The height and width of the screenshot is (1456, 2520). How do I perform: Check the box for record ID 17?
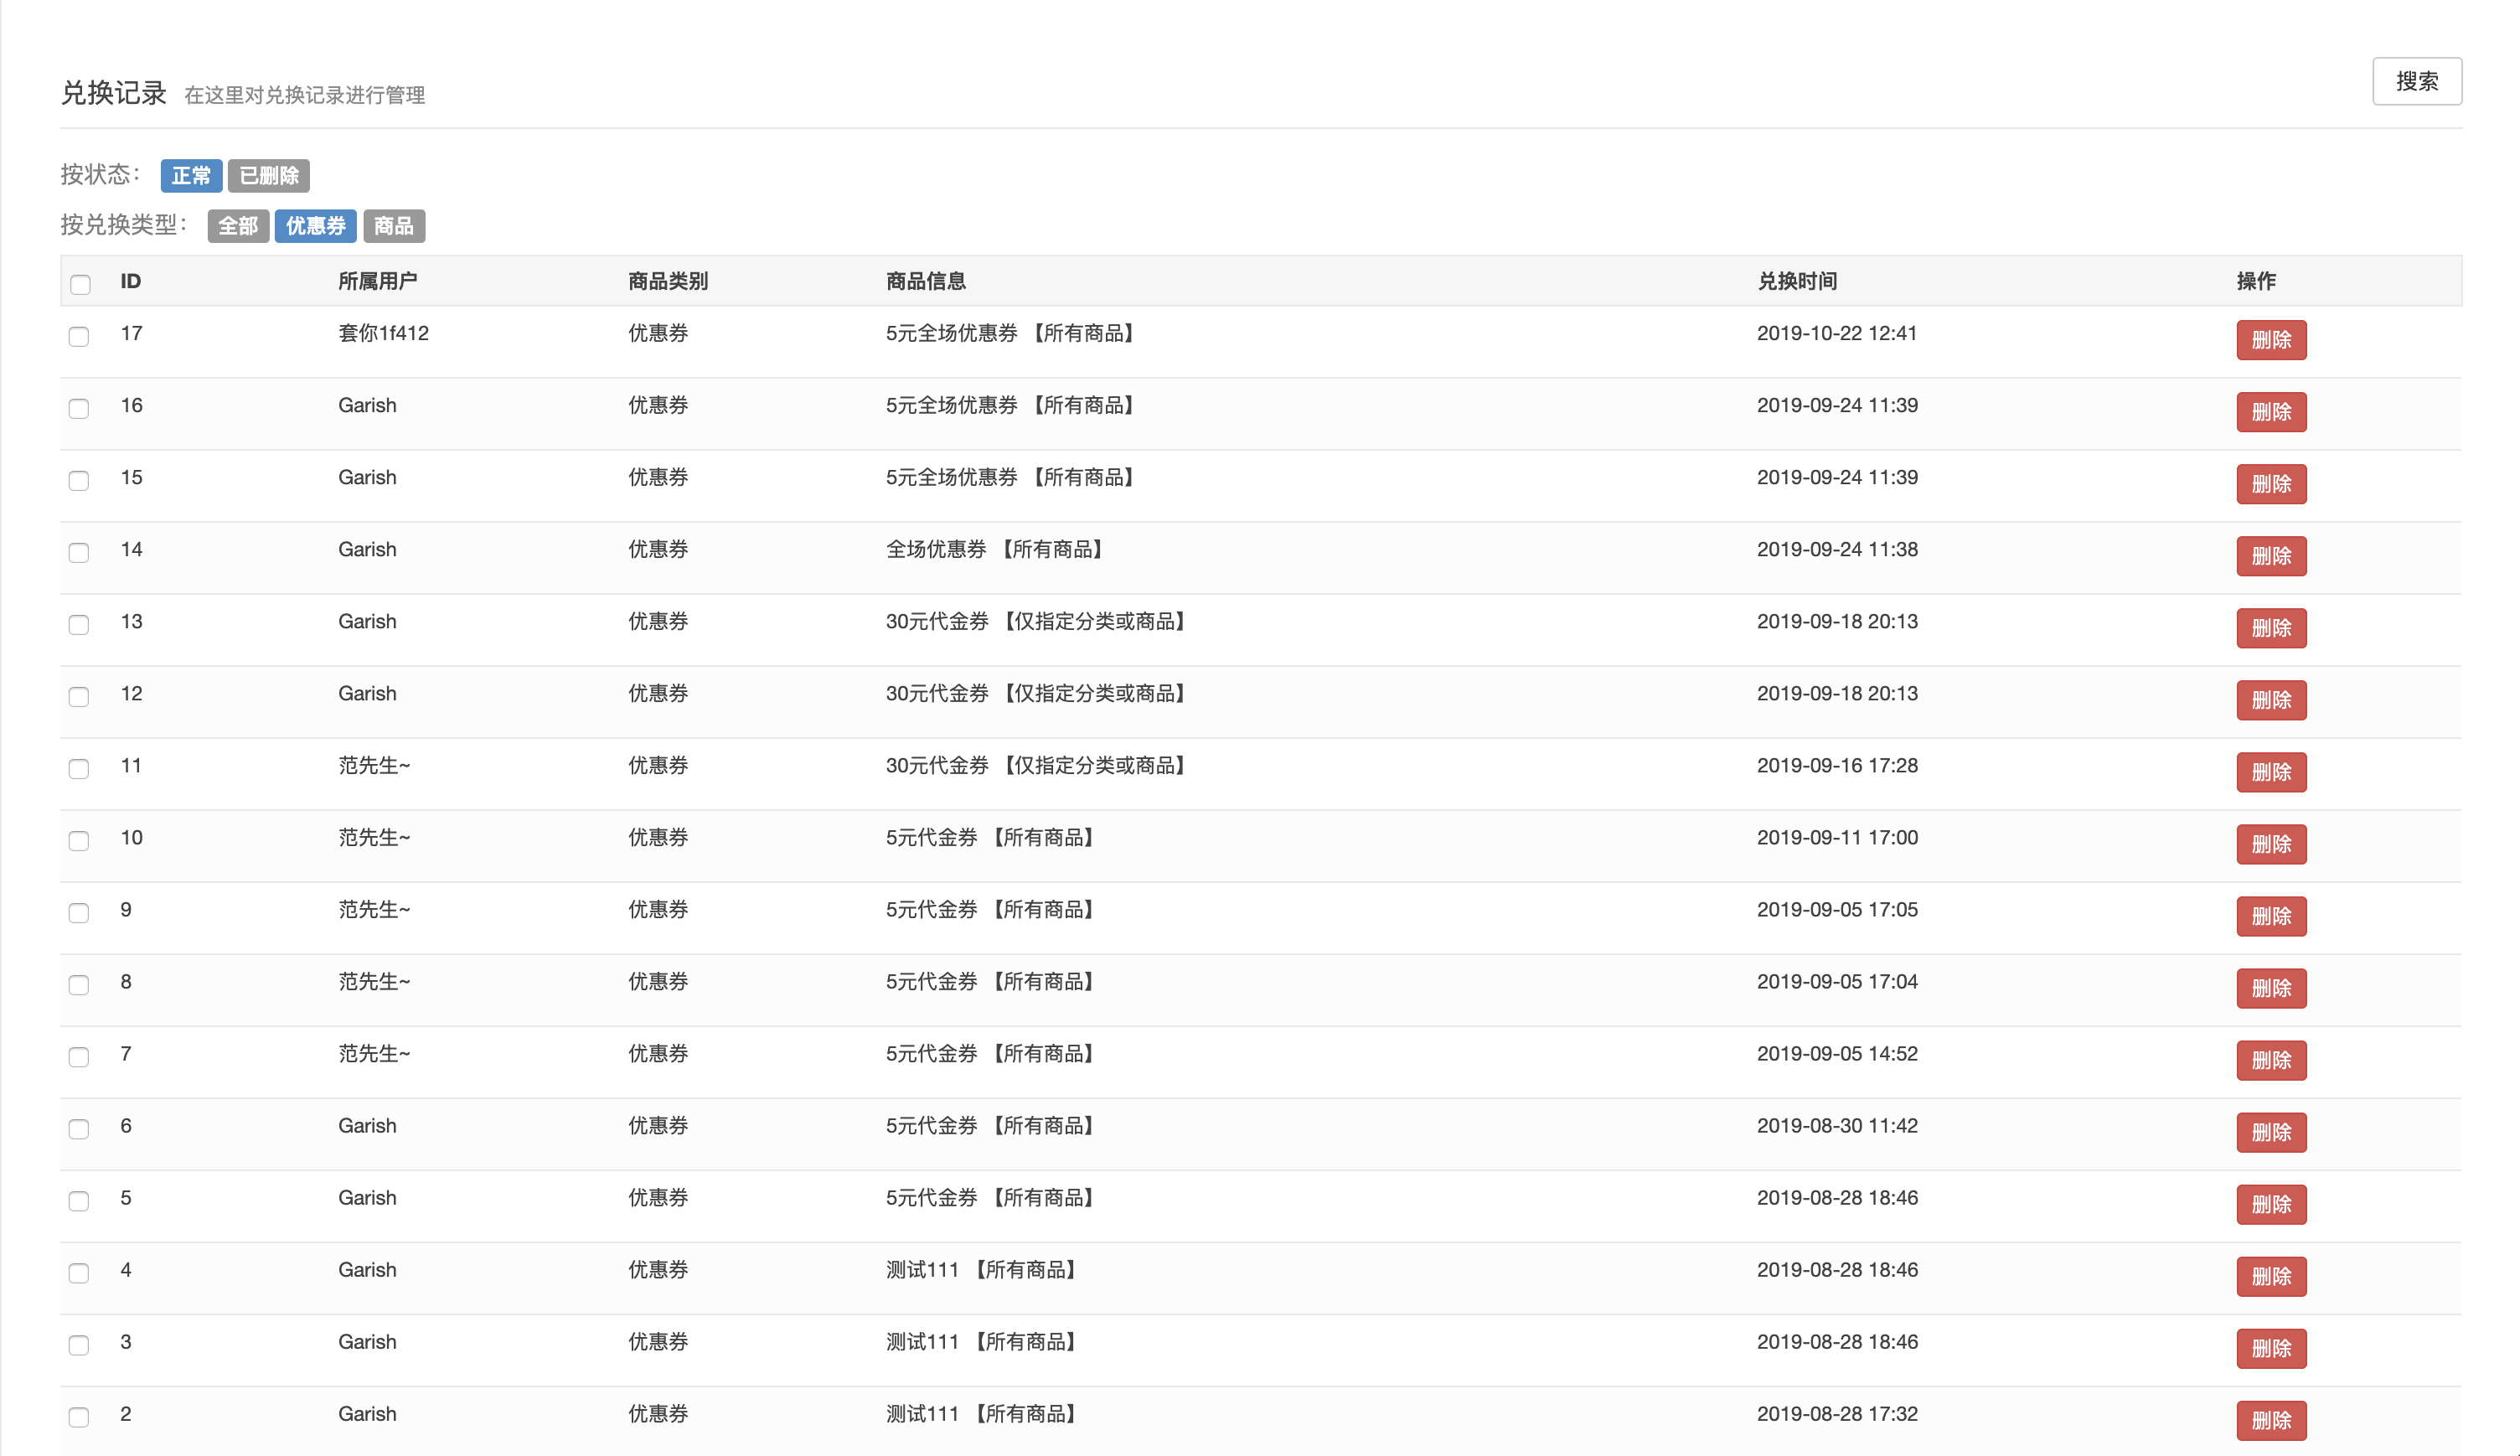coord(79,336)
